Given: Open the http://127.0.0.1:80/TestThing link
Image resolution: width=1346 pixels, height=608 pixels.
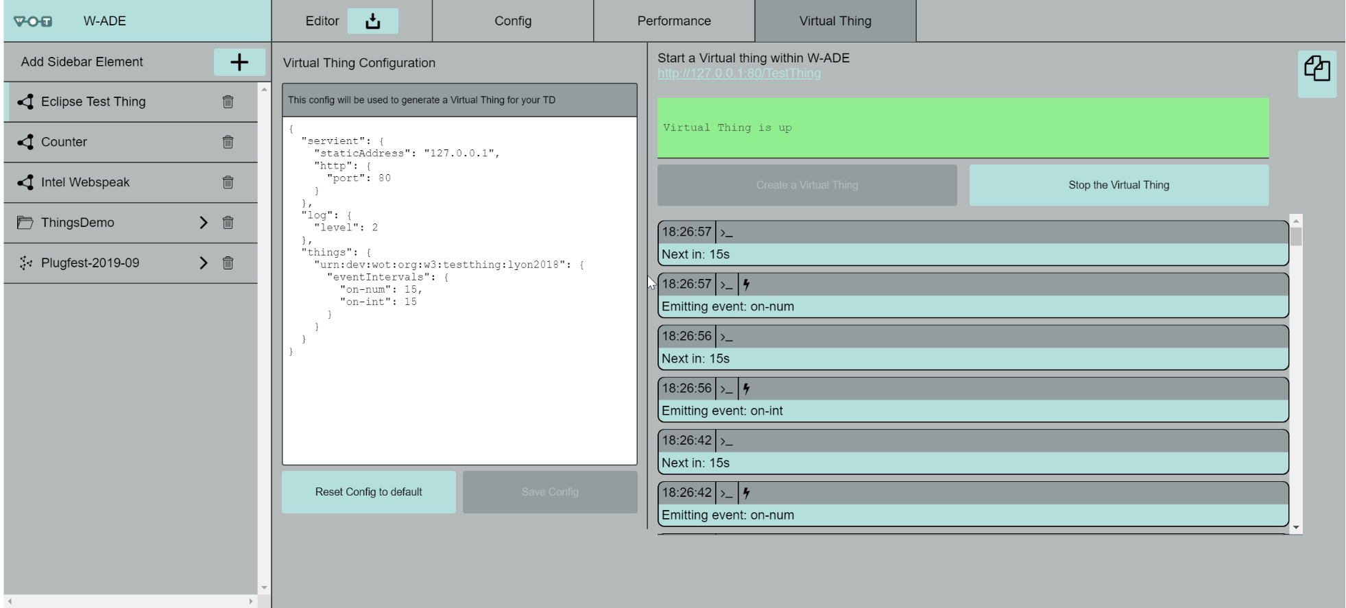Looking at the screenshot, I should click(739, 73).
